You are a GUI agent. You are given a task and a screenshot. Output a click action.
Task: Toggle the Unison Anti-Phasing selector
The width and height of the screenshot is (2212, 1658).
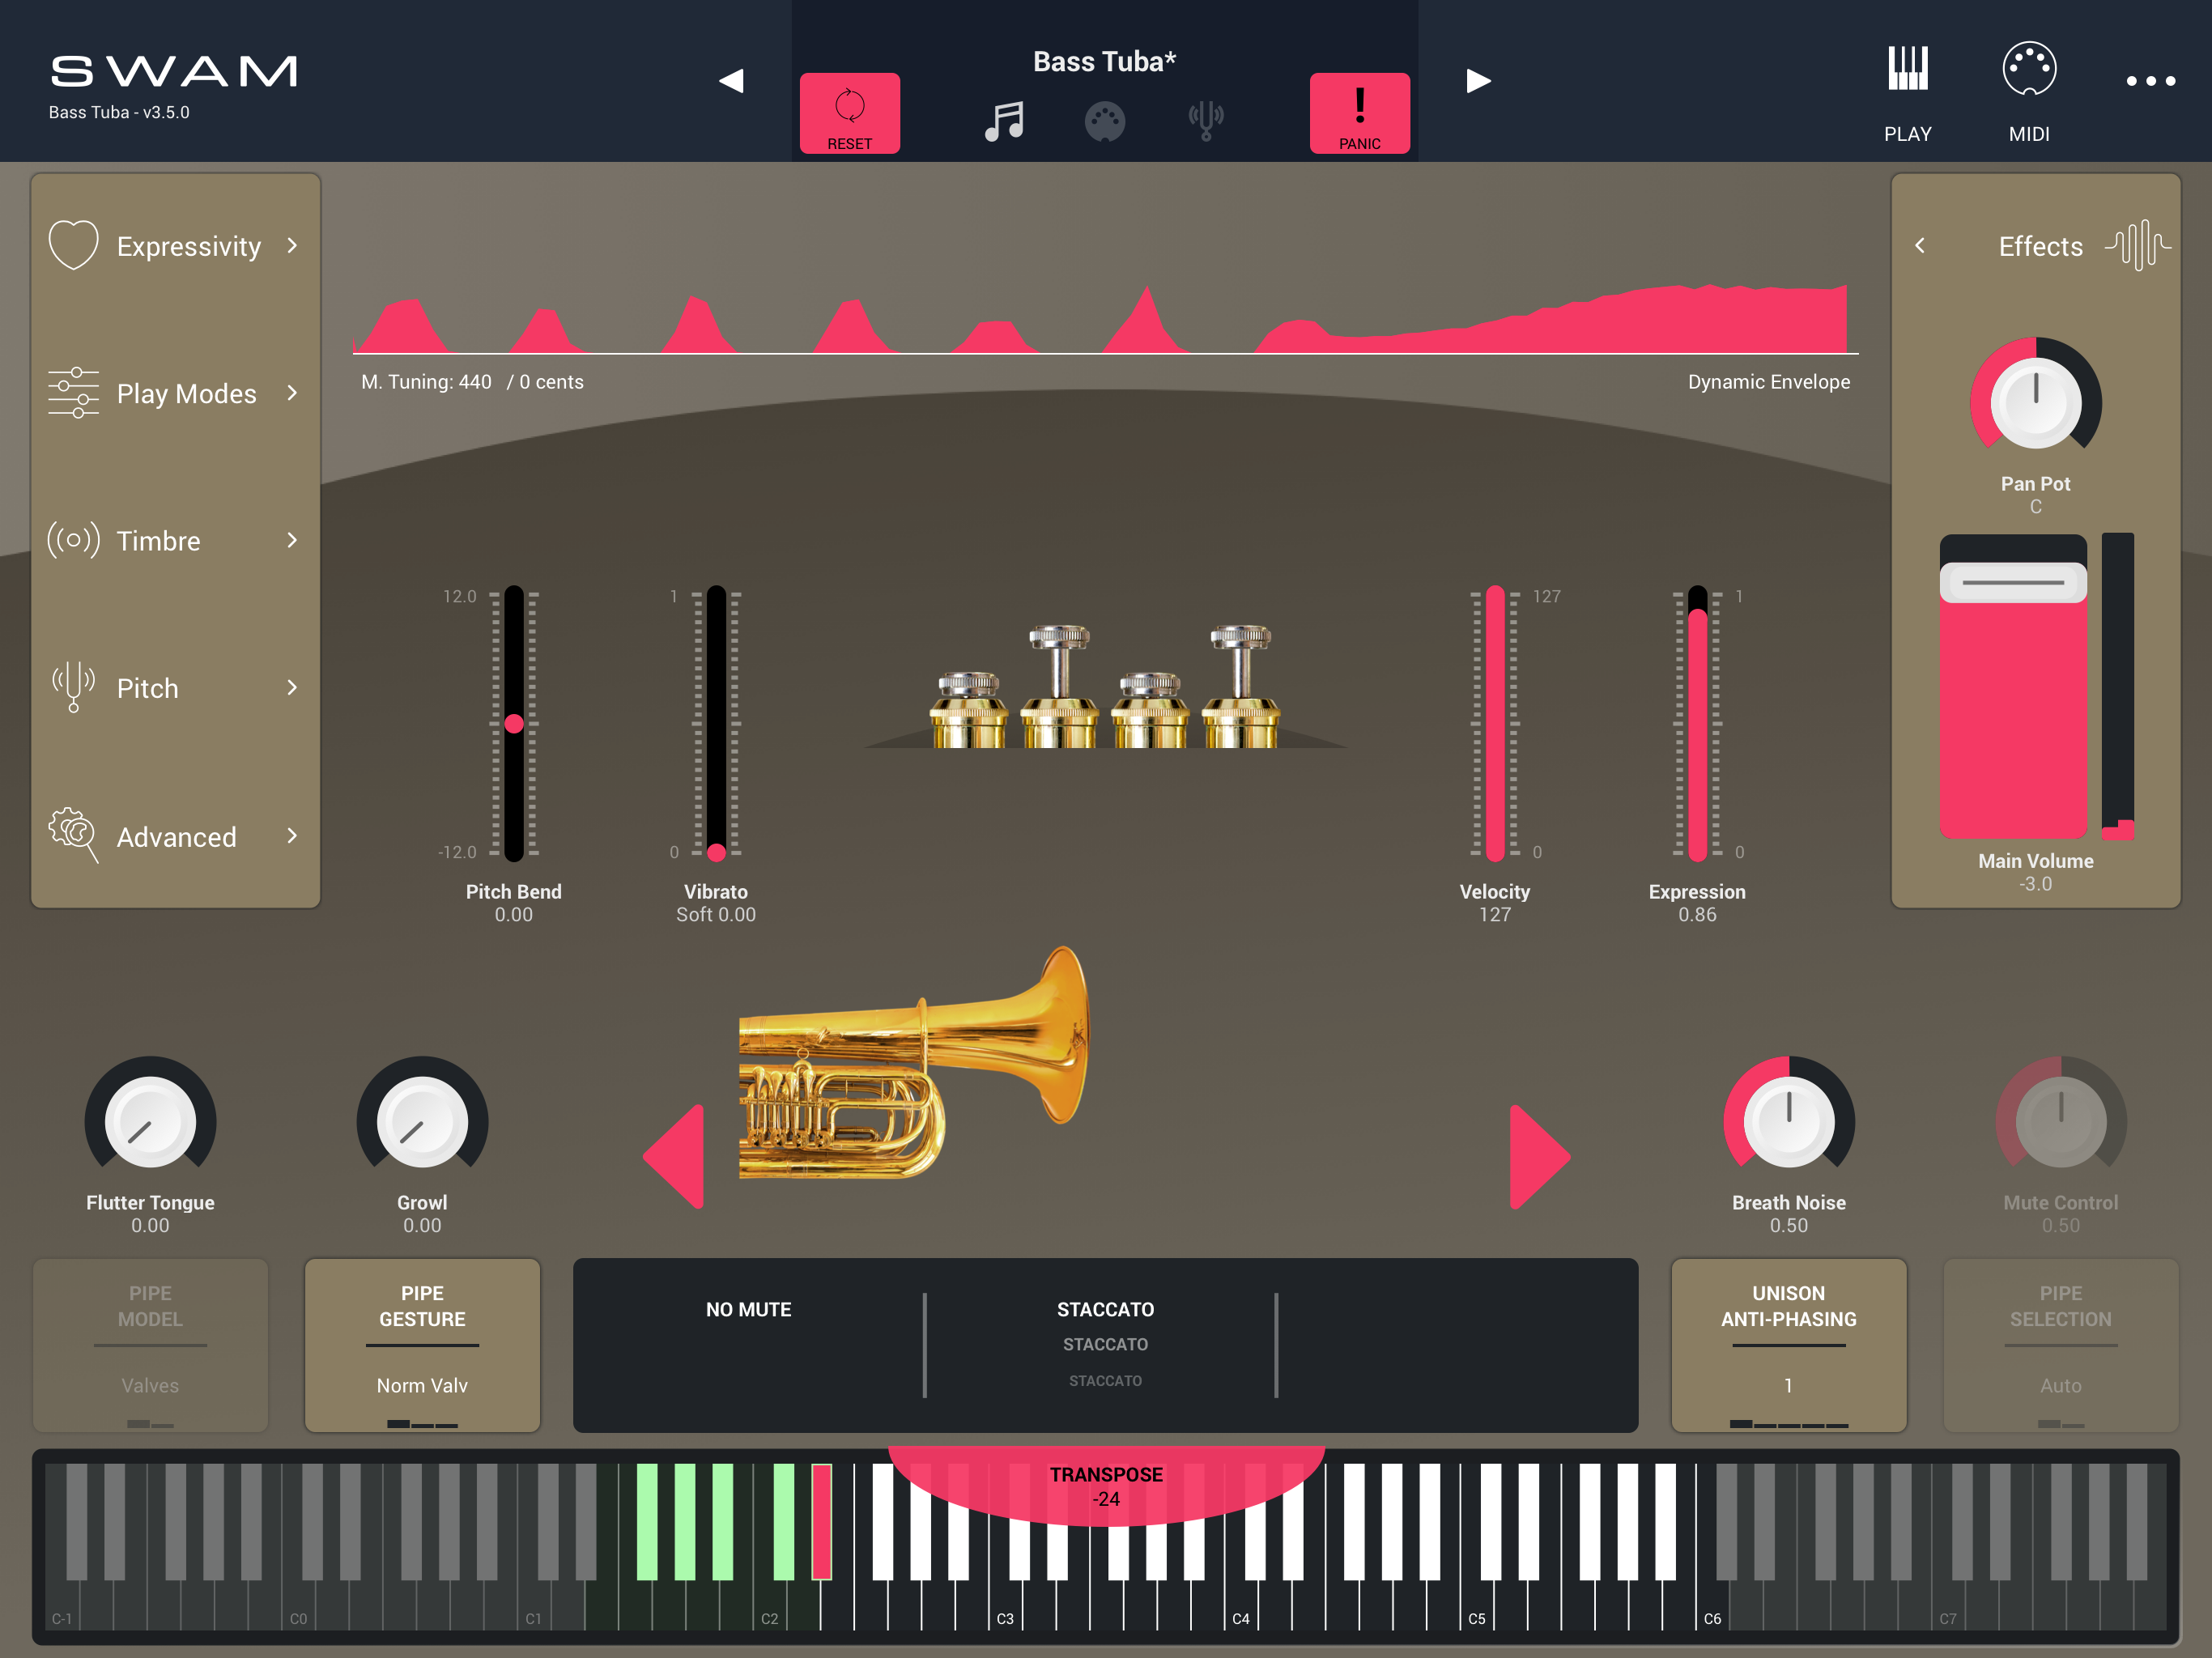tap(1788, 1345)
